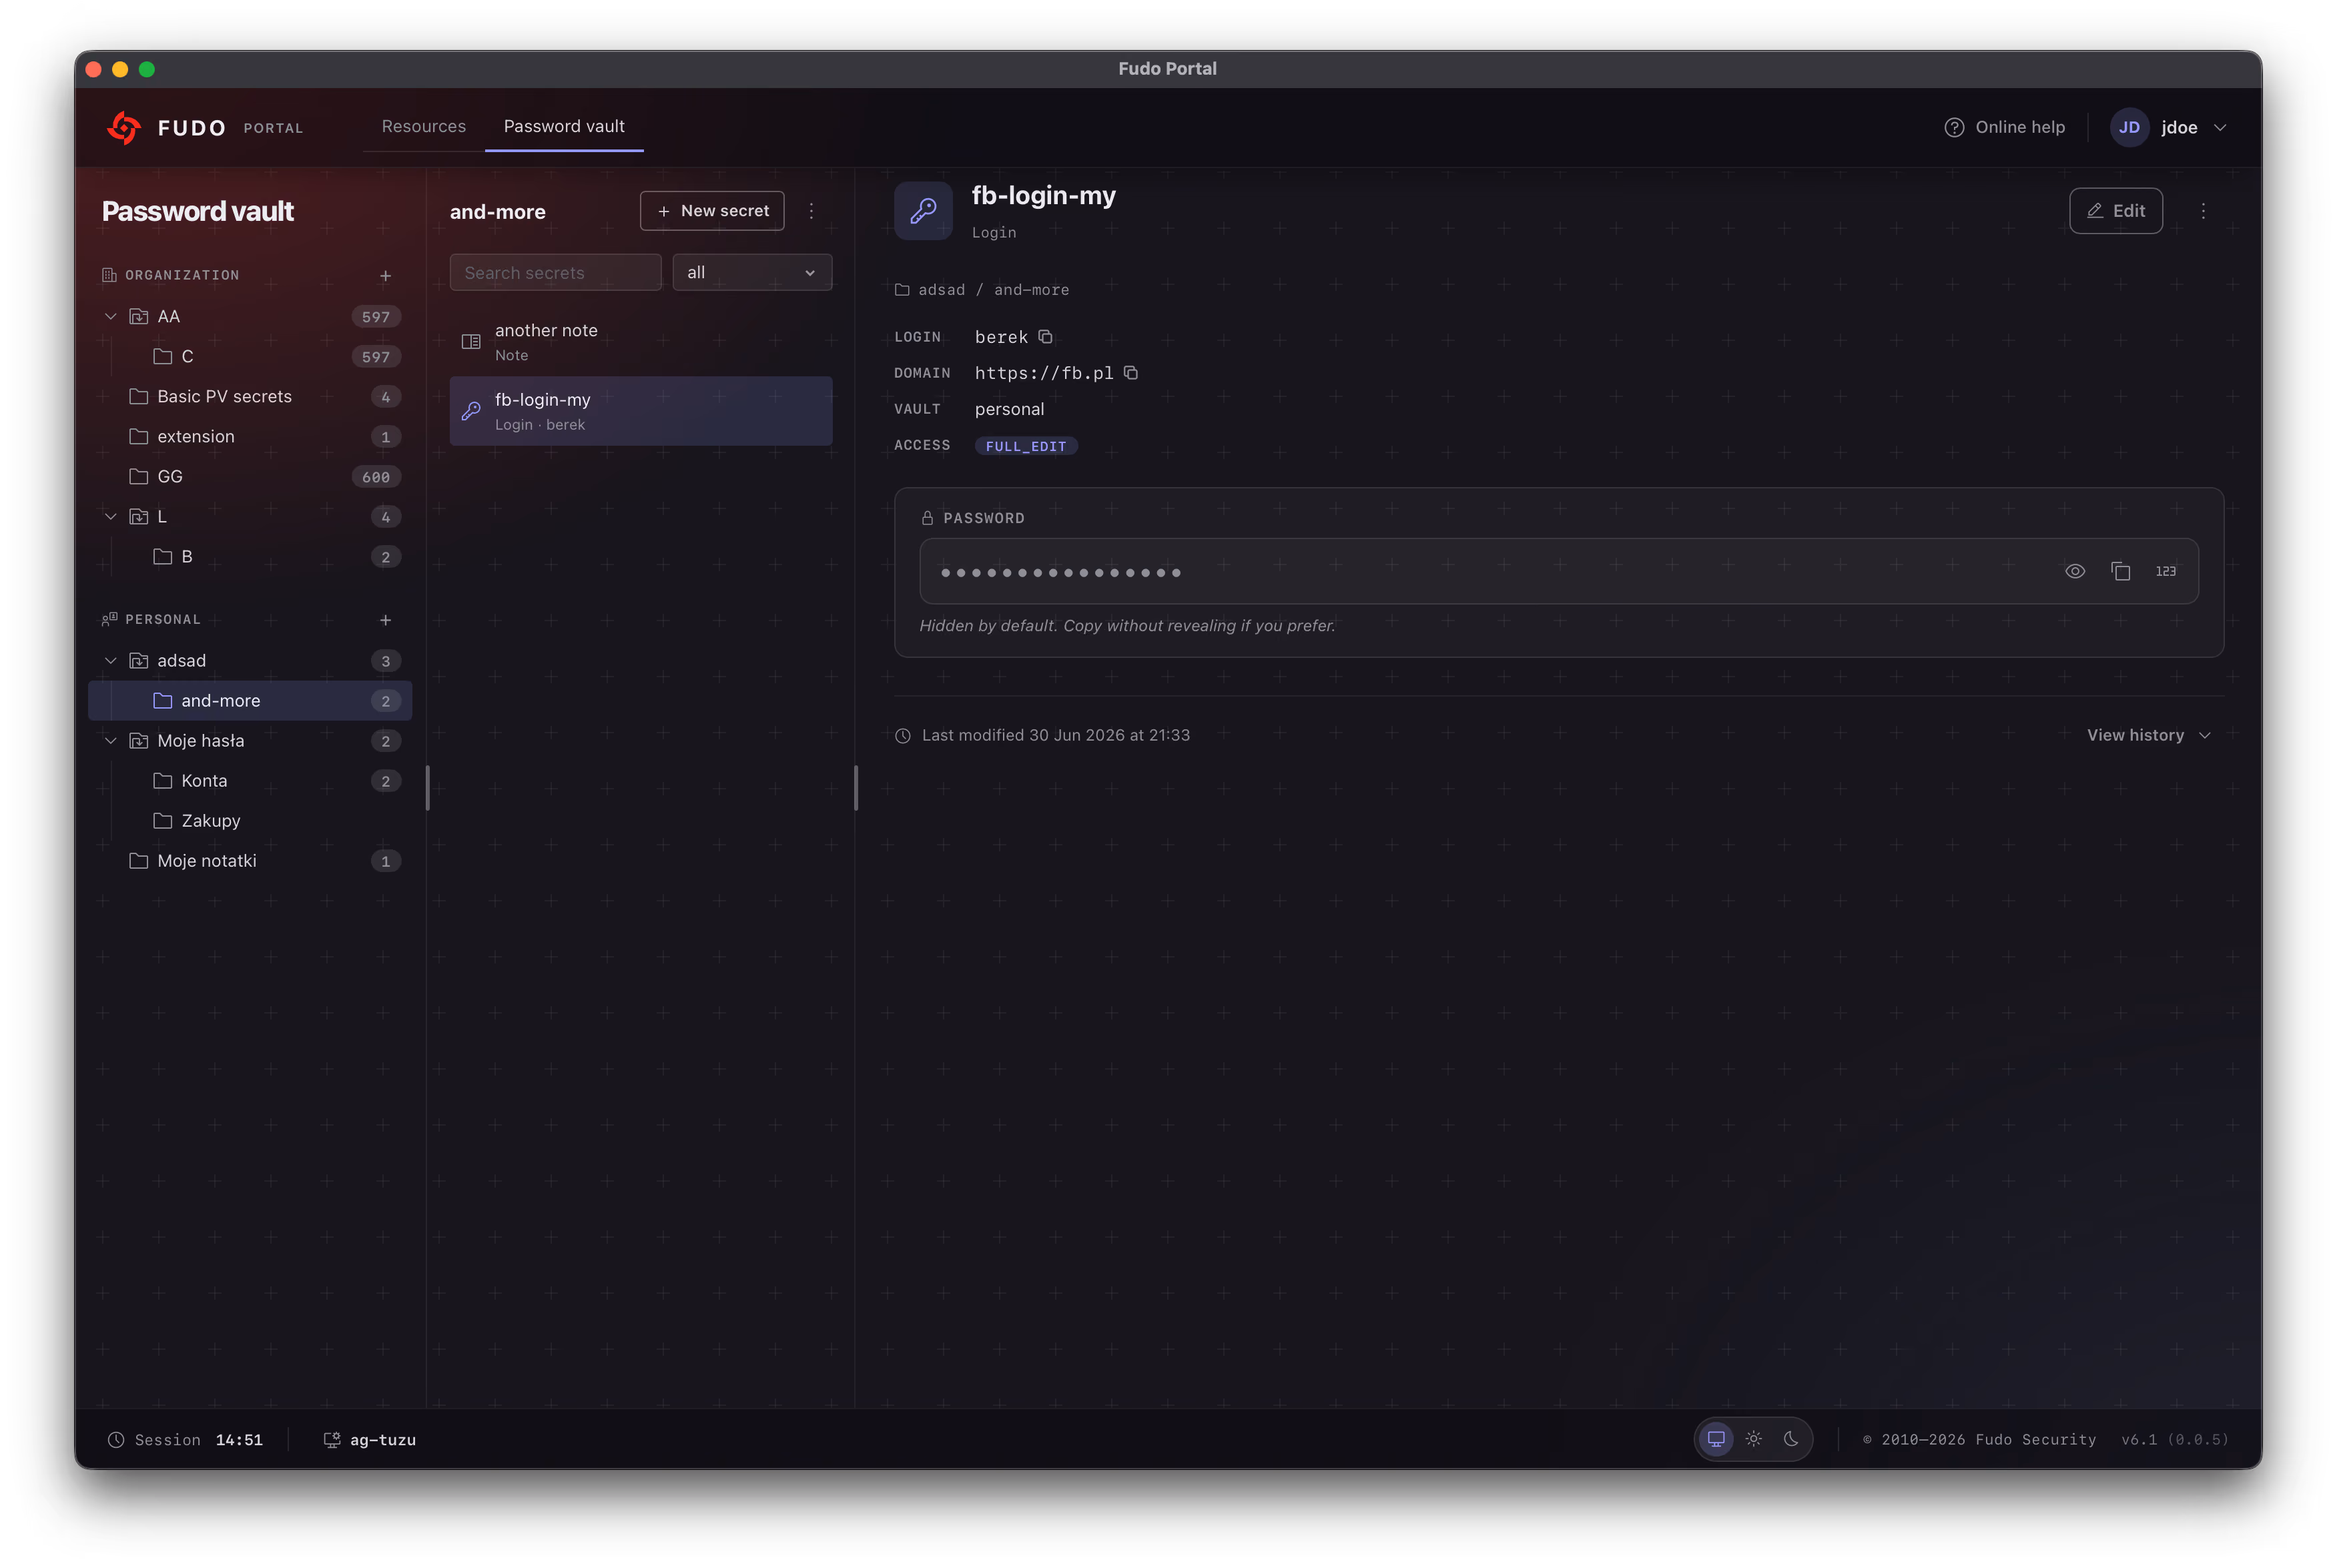Image resolution: width=2337 pixels, height=1568 pixels.
Task: Collapse the AA folder
Action: pyautogui.click(x=111, y=316)
